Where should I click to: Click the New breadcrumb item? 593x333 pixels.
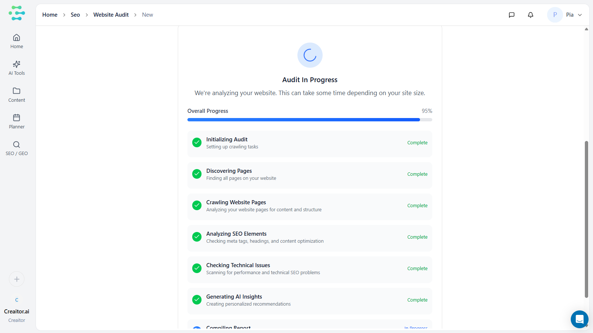tap(147, 15)
